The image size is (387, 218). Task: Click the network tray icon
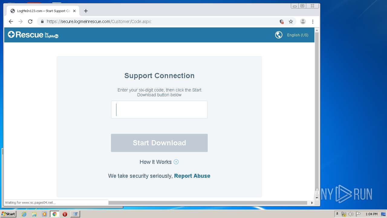(344, 214)
